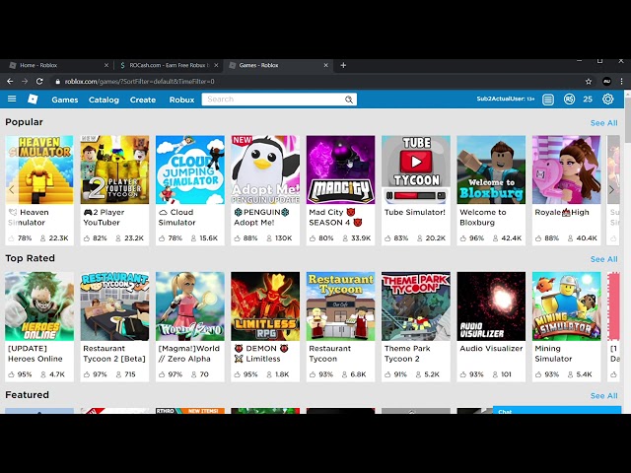
Task: Open Adopt Me penguin thumbnail
Action: coord(265,169)
